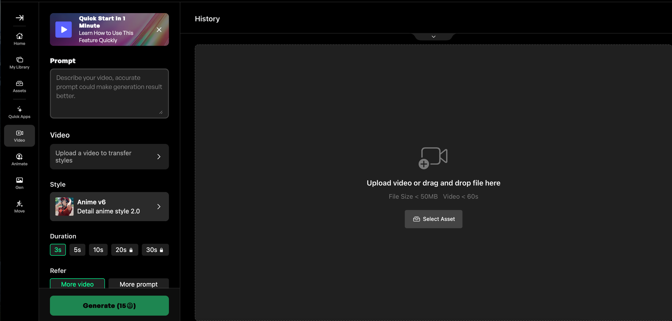This screenshot has width=672, height=321.
Task: Open the Gen image tool
Action: (x=19, y=183)
